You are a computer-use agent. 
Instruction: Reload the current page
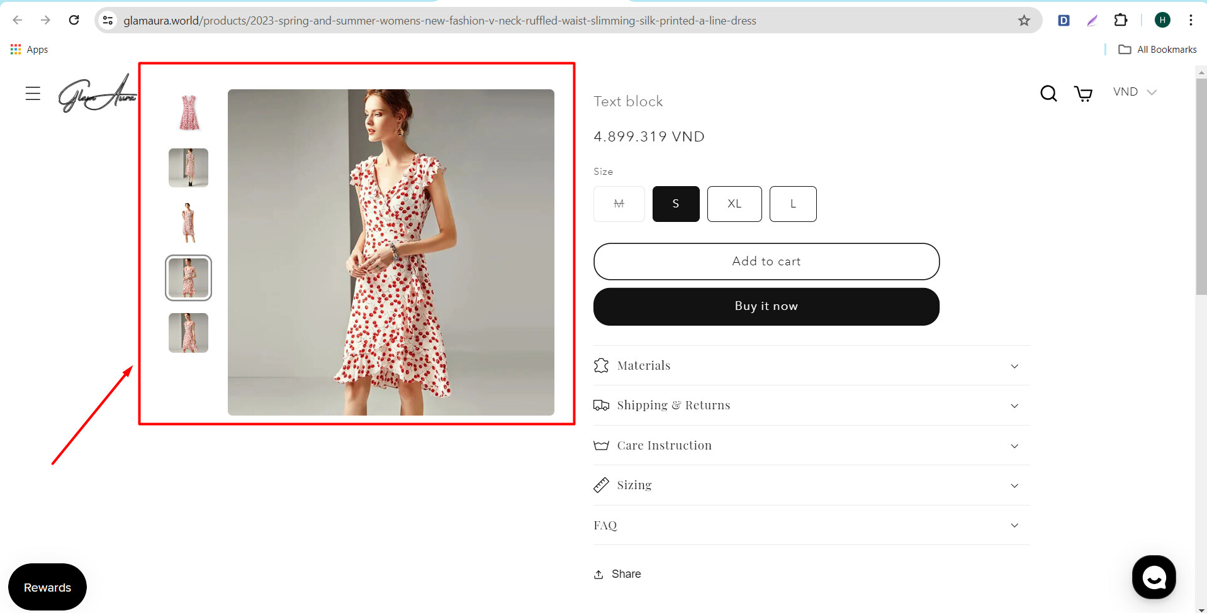74,20
